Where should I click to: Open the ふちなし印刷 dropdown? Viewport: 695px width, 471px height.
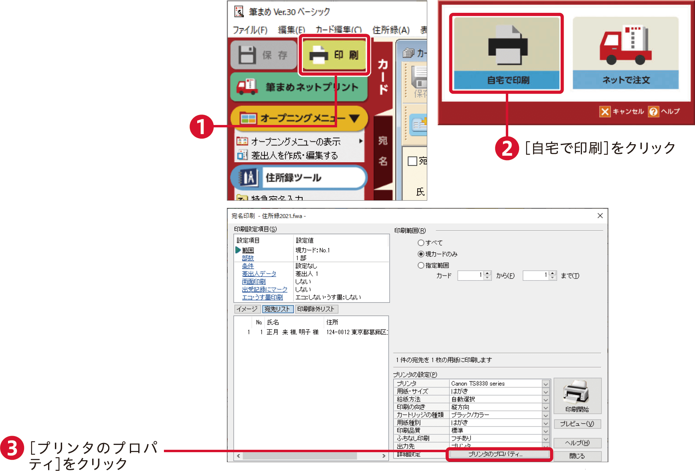point(545,438)
